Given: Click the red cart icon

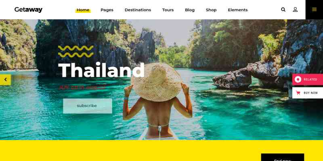Looking at the screenshot, I should pos(298,93).
